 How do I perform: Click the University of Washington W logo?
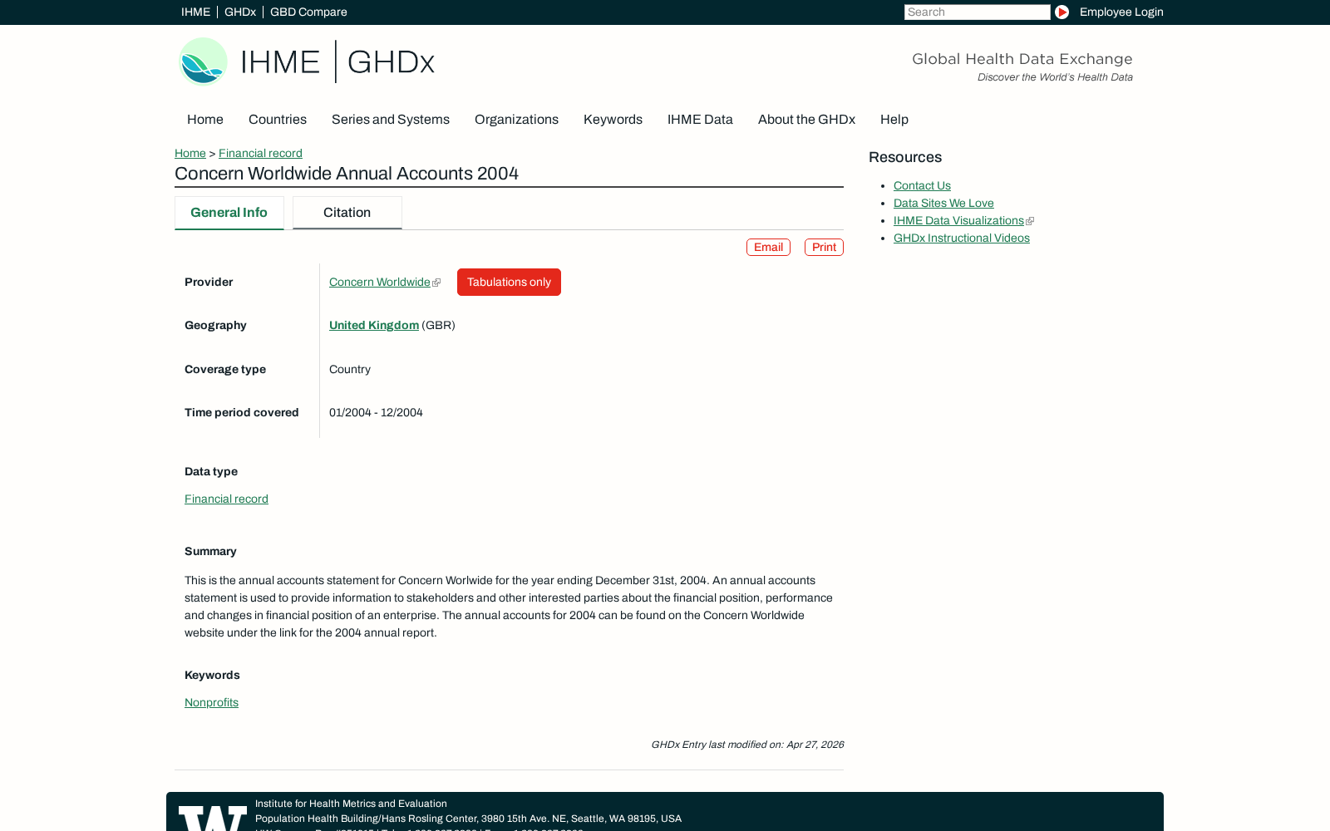tap(213, 818)
